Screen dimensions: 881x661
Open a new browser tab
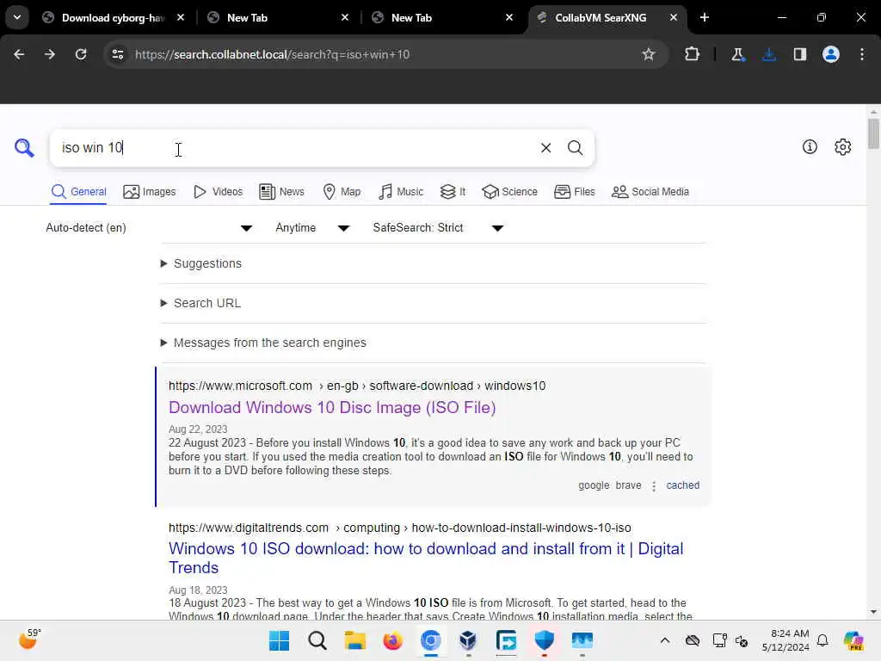point(705,17)
